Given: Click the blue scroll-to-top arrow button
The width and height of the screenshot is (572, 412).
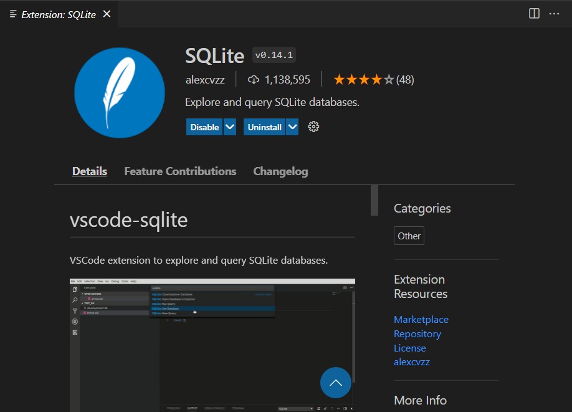Looking at the screenshot, I should [336, 383].
